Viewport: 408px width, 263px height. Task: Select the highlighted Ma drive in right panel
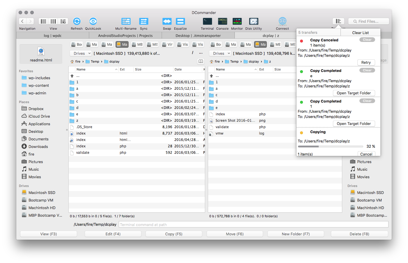click(260, 44)
